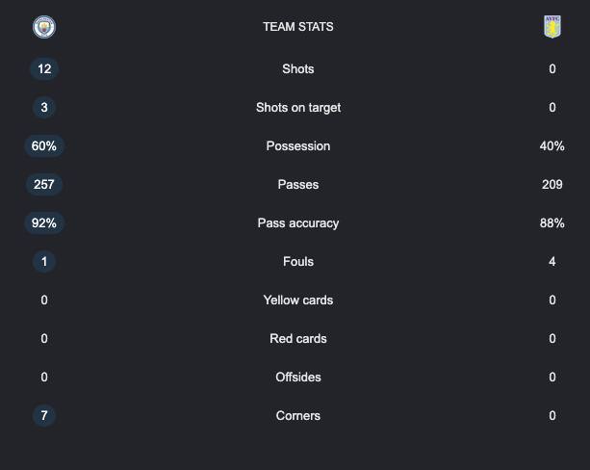Select the 257 passes badge
This screenshot has width=590, height=470.
(x=44, y=185)
